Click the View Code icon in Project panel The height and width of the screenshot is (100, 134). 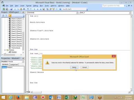pos(3,16)
